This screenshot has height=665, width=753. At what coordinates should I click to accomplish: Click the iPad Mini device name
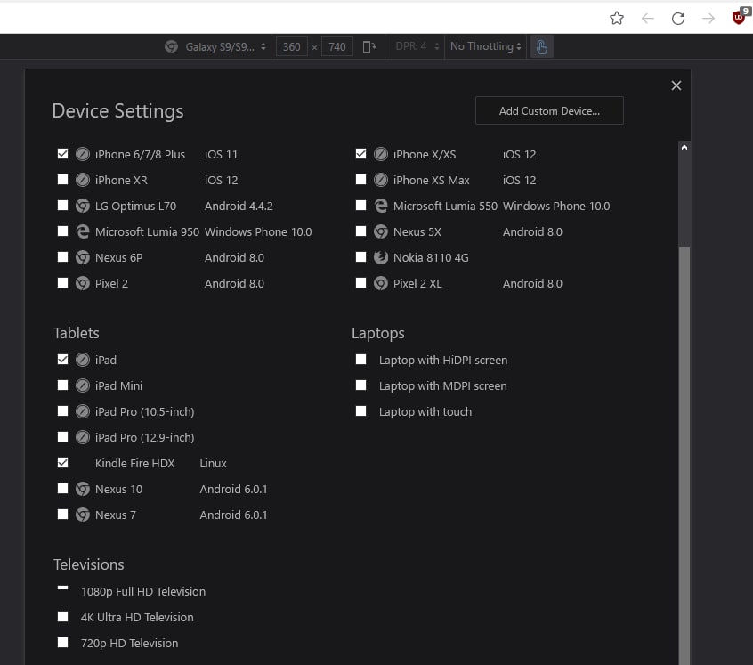(118, 386)
